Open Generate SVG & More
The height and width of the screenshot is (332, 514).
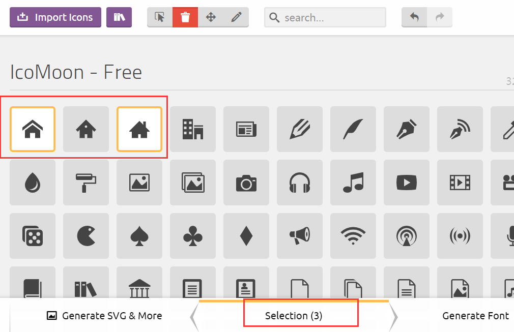click(x=104, y=316)
